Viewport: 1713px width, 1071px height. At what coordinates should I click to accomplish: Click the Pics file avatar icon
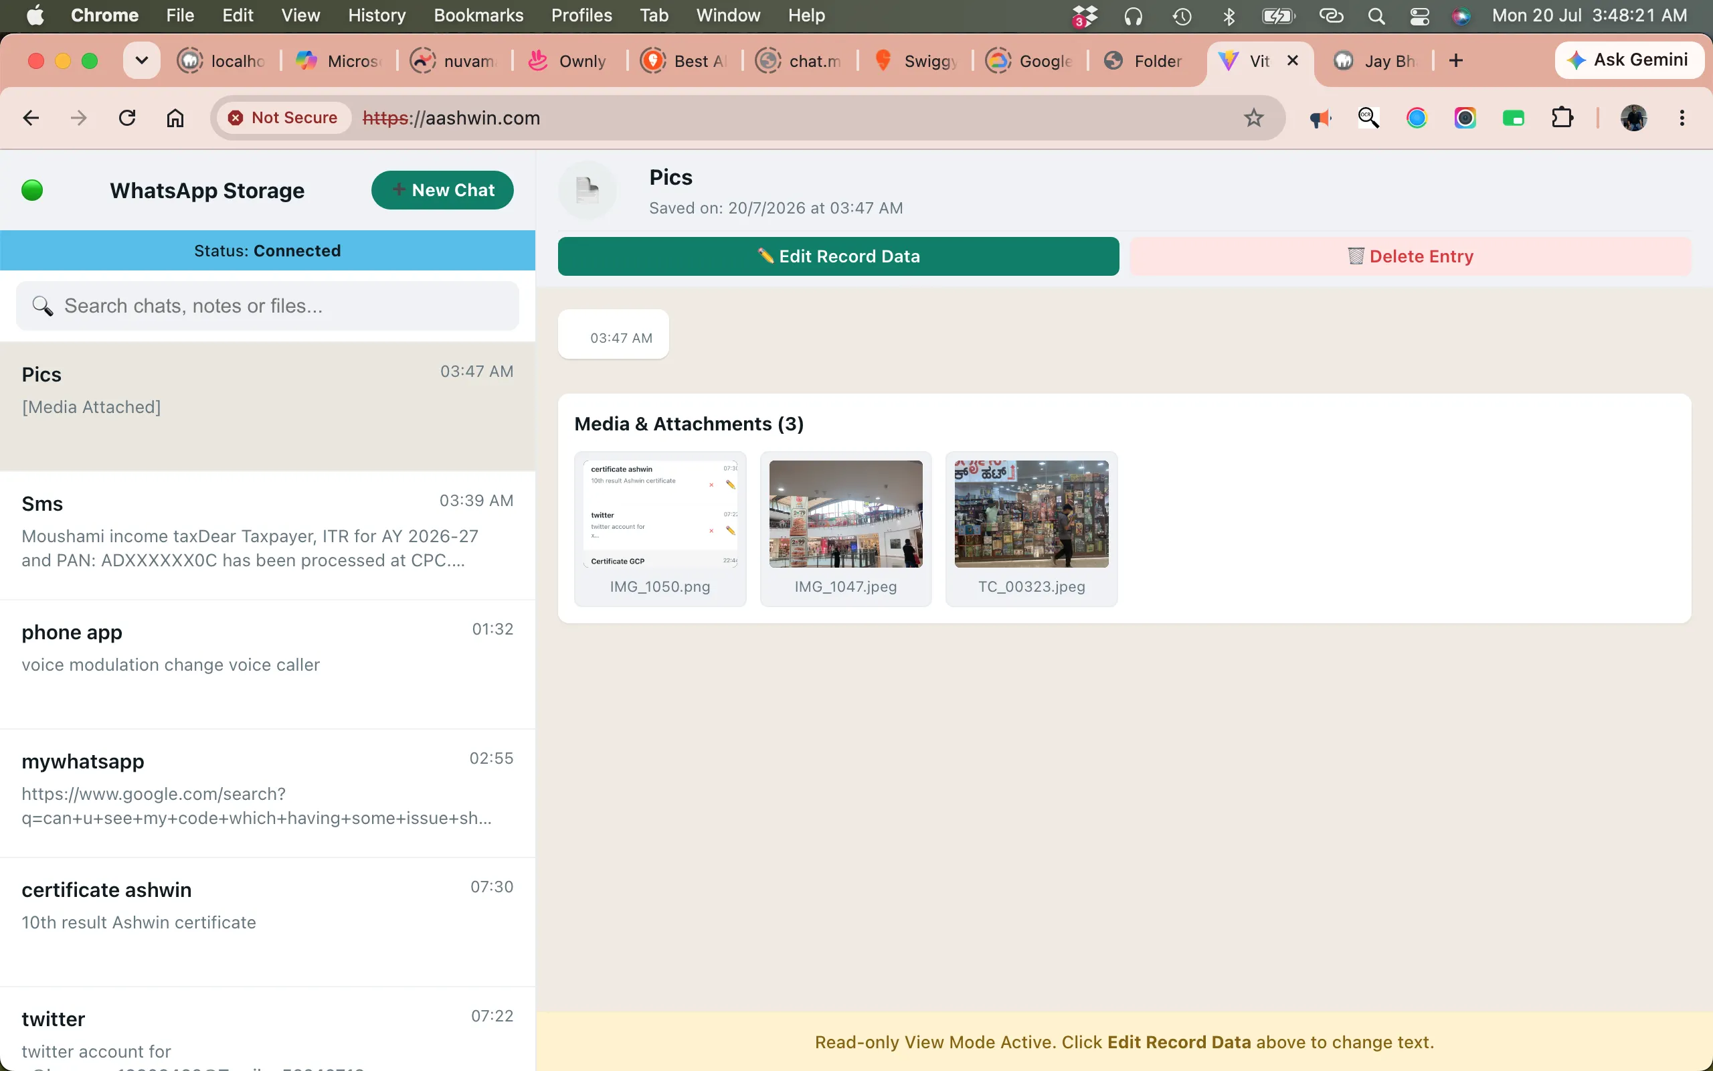588,190
